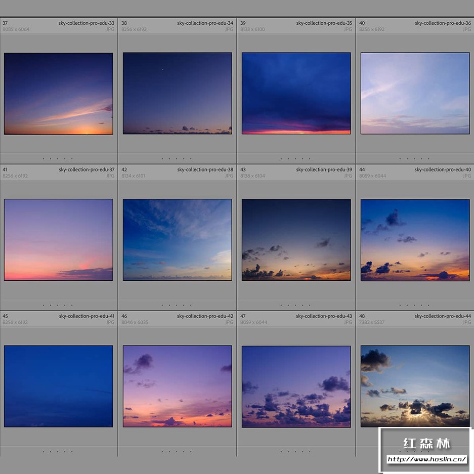The image size is (474, 474).
Task: Click filename text sky-collection-pro-edu-44
Action: coord(443,316)
